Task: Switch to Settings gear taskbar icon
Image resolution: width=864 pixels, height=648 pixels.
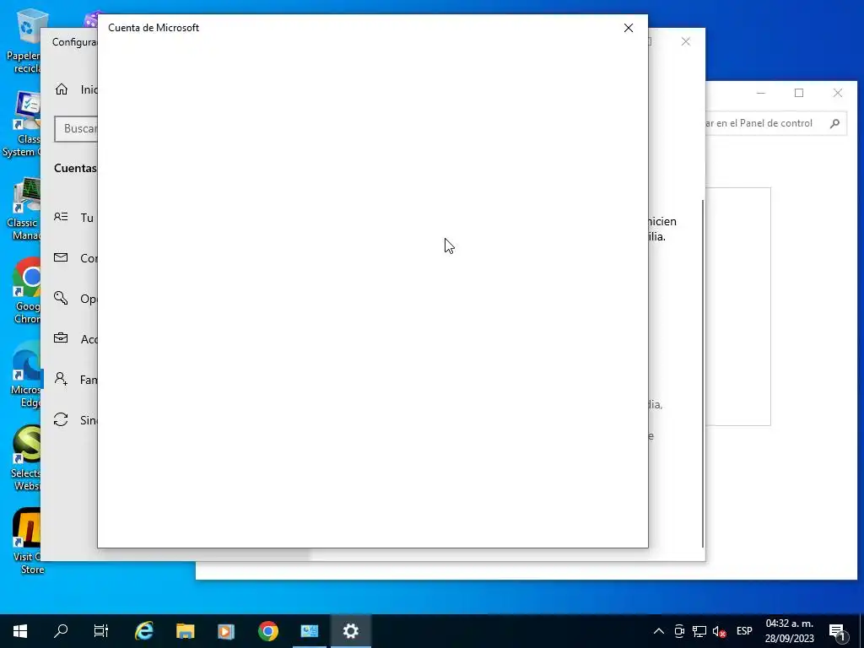Action: point(350,631)
